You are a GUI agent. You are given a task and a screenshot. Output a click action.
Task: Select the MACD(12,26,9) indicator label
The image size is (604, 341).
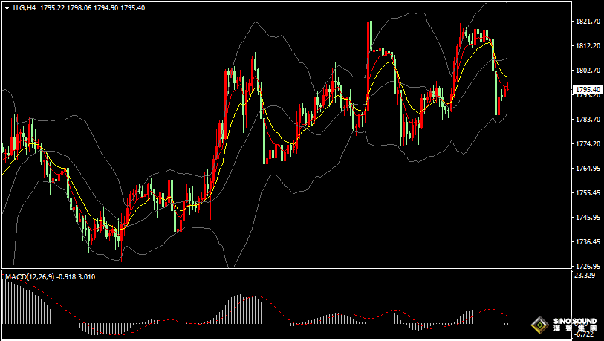[x=30, y=276]
